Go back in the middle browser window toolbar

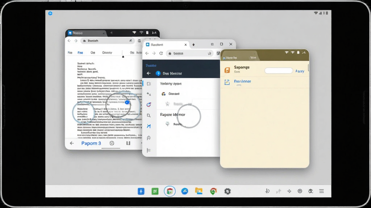click(147, 53)
